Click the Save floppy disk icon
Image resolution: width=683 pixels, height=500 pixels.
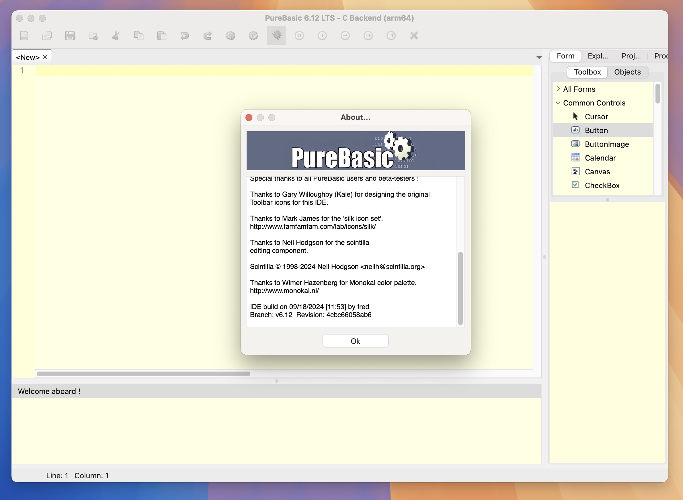70,36
